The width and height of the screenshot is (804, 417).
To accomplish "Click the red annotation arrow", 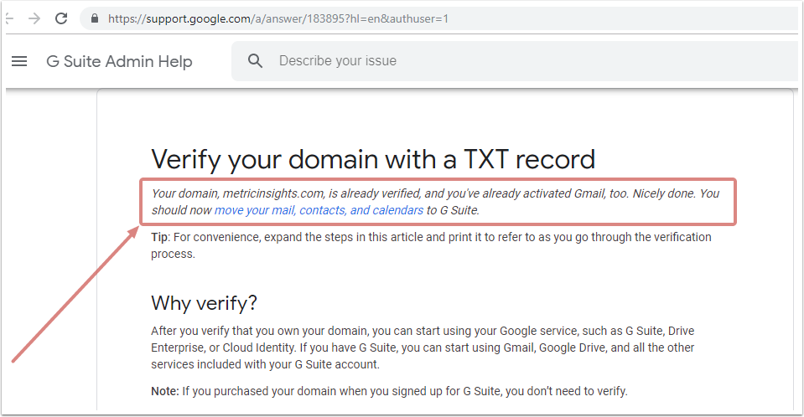I will tap(75, 293).
